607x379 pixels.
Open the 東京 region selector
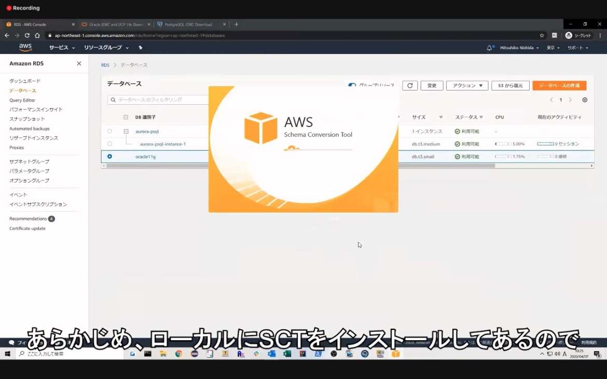(553, 48)
